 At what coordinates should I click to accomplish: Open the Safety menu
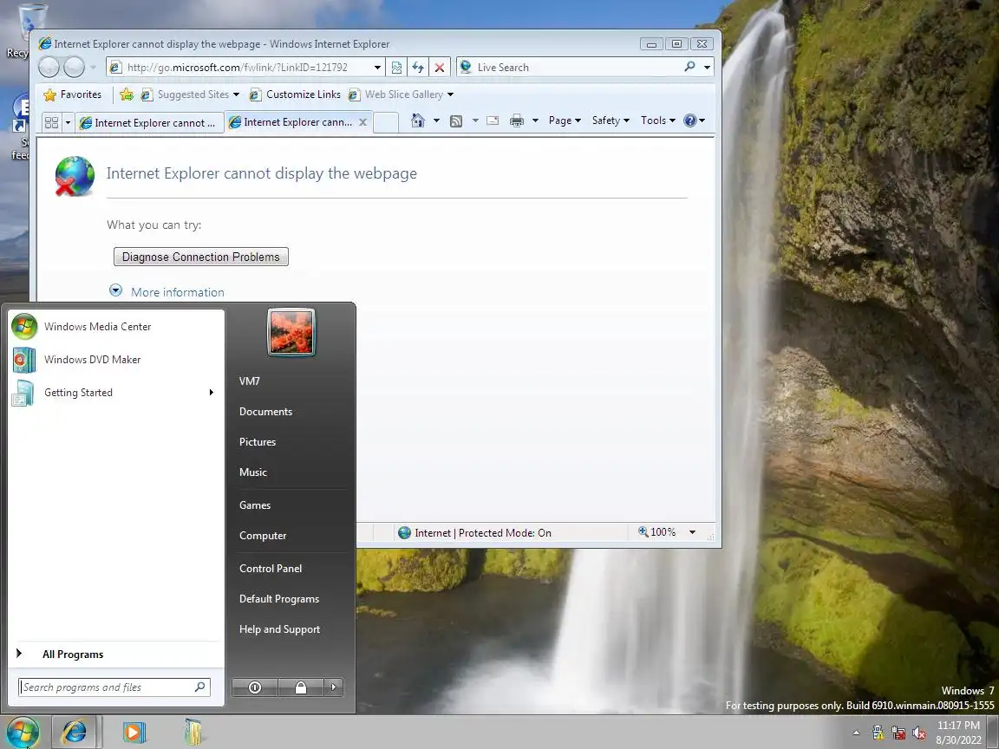pos(610,120)
